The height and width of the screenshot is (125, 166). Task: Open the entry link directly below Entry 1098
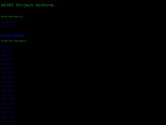point(7,103)
